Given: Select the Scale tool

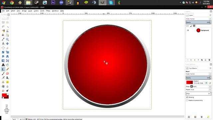Looking at the screenshot, I should (x=7, y=52).
